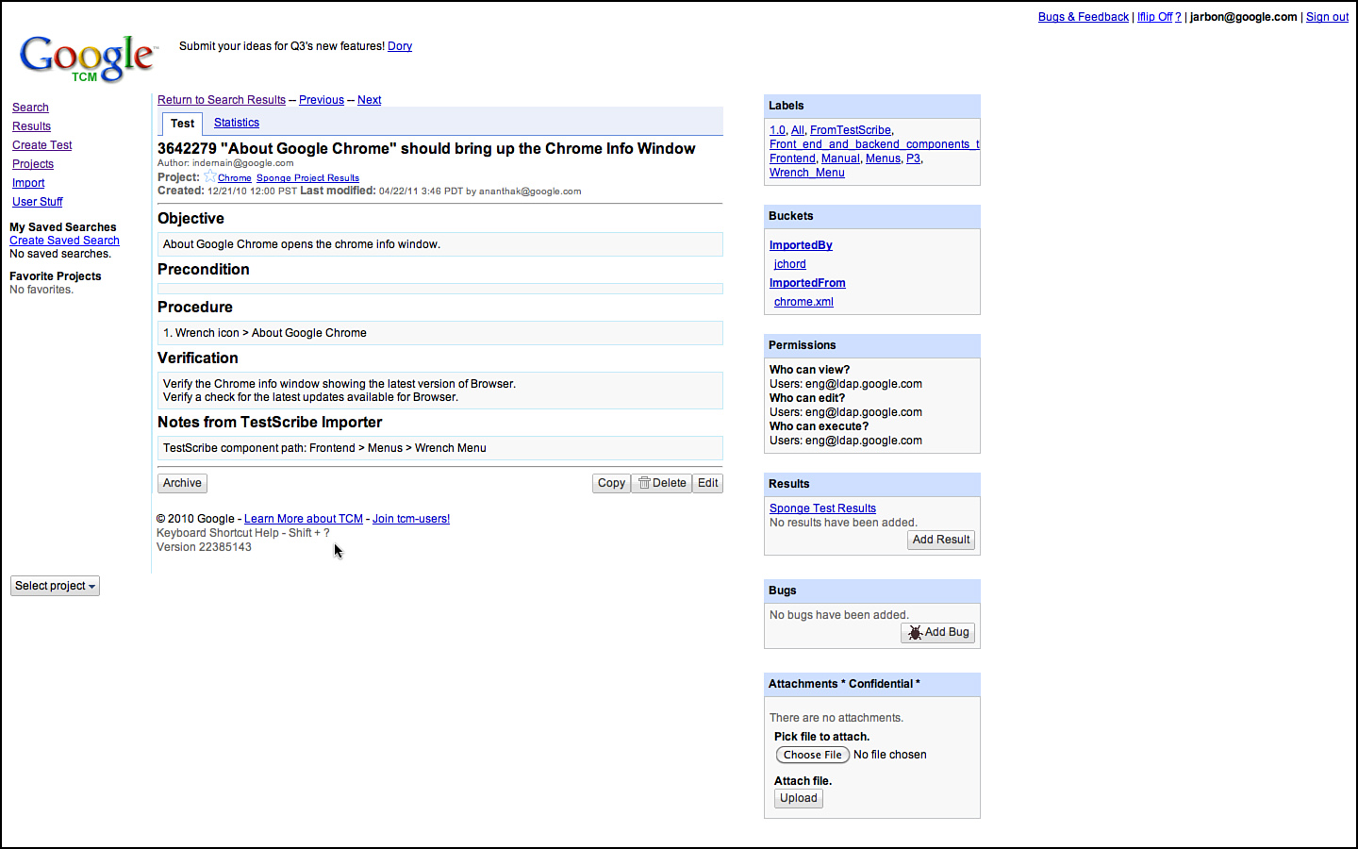This screenshot has height=849, width=1358.
Task: Click the trash icon on Delete button
Action: tap(644, 483)
